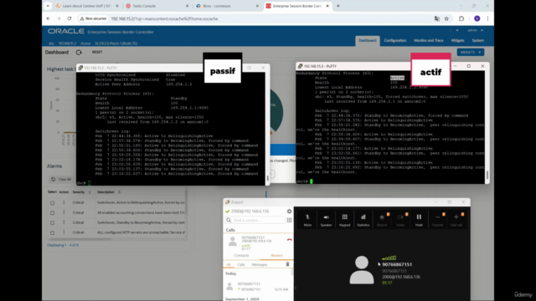This screenshot has height=301, width=536.
Task: Select first alarm checkbox, Switchover Active row
Action: coord(52,202)
